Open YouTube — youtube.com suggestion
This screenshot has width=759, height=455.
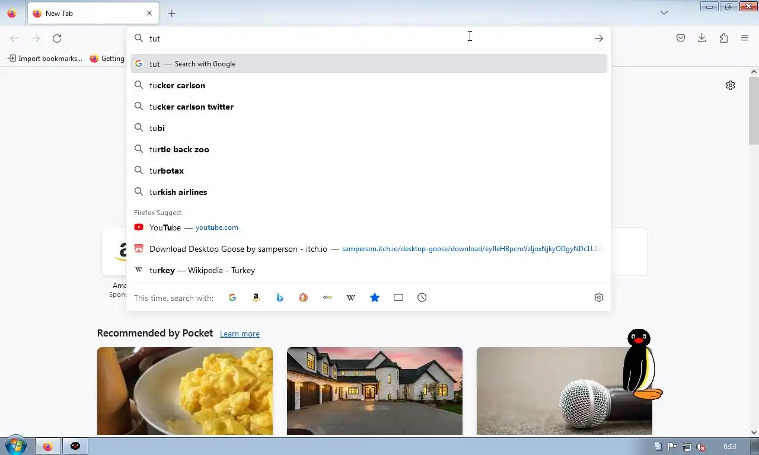coord(369,227)
